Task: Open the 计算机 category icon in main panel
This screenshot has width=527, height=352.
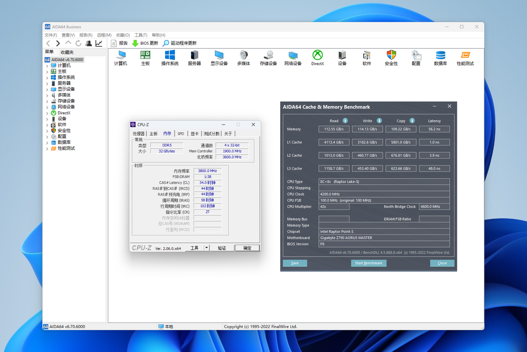Action: coord(121,58)
